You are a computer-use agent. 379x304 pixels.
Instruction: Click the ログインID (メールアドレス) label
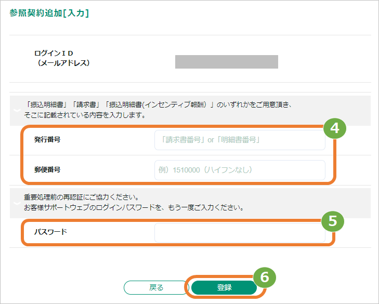(62, 58)
